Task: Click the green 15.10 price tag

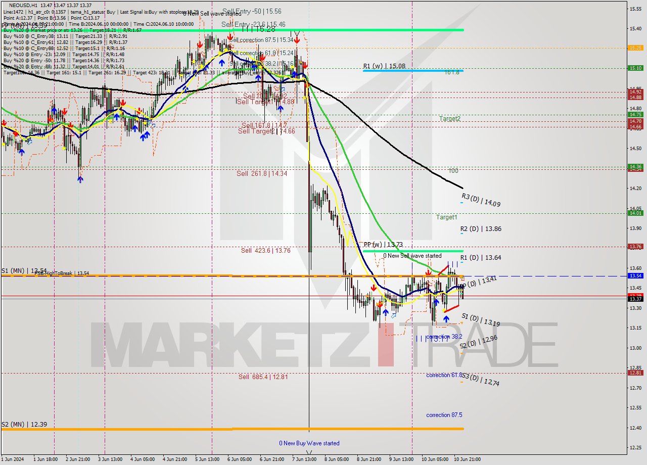Action: (635, 68)
